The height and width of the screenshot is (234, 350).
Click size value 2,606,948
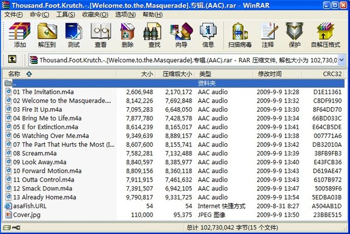tap(139, 92)
